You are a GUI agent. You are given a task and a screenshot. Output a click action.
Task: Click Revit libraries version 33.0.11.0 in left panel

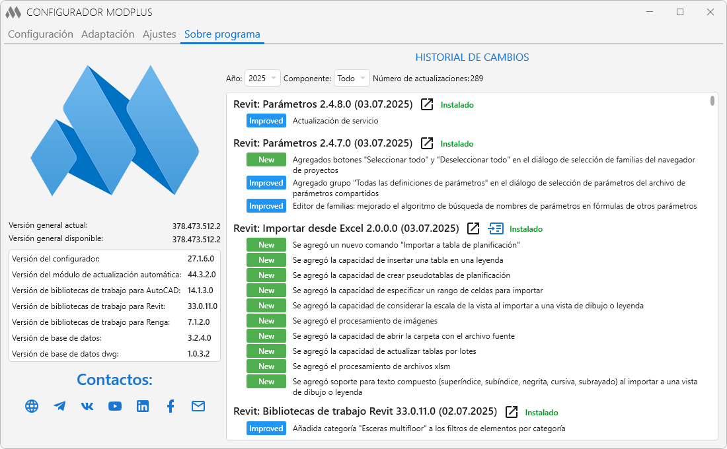point(202,306)
